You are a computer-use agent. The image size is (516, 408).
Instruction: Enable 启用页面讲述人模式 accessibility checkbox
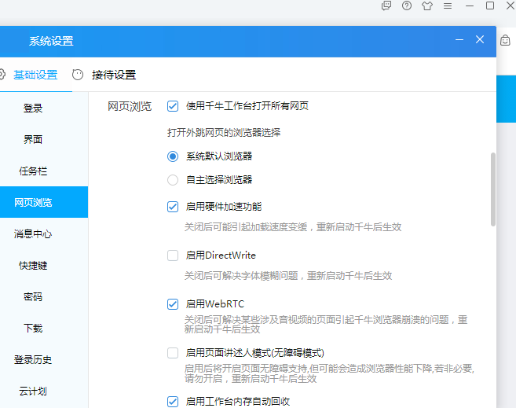(x=173, y=353)
